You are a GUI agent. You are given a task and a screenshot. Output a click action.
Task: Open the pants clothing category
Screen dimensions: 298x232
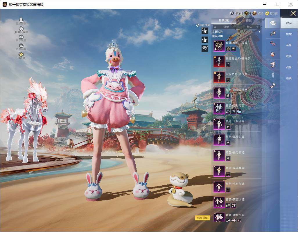(x=273, y=75)
